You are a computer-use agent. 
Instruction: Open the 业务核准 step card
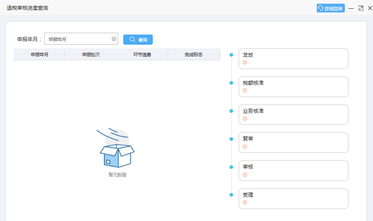click(x=294, y=115)
